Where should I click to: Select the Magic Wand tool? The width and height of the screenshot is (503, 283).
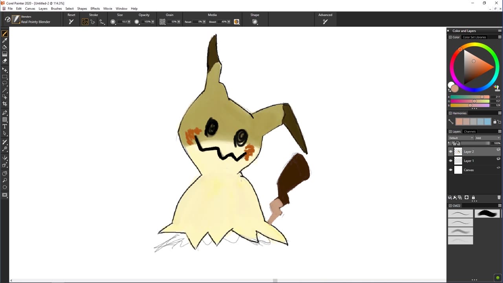tap(5, 90)
